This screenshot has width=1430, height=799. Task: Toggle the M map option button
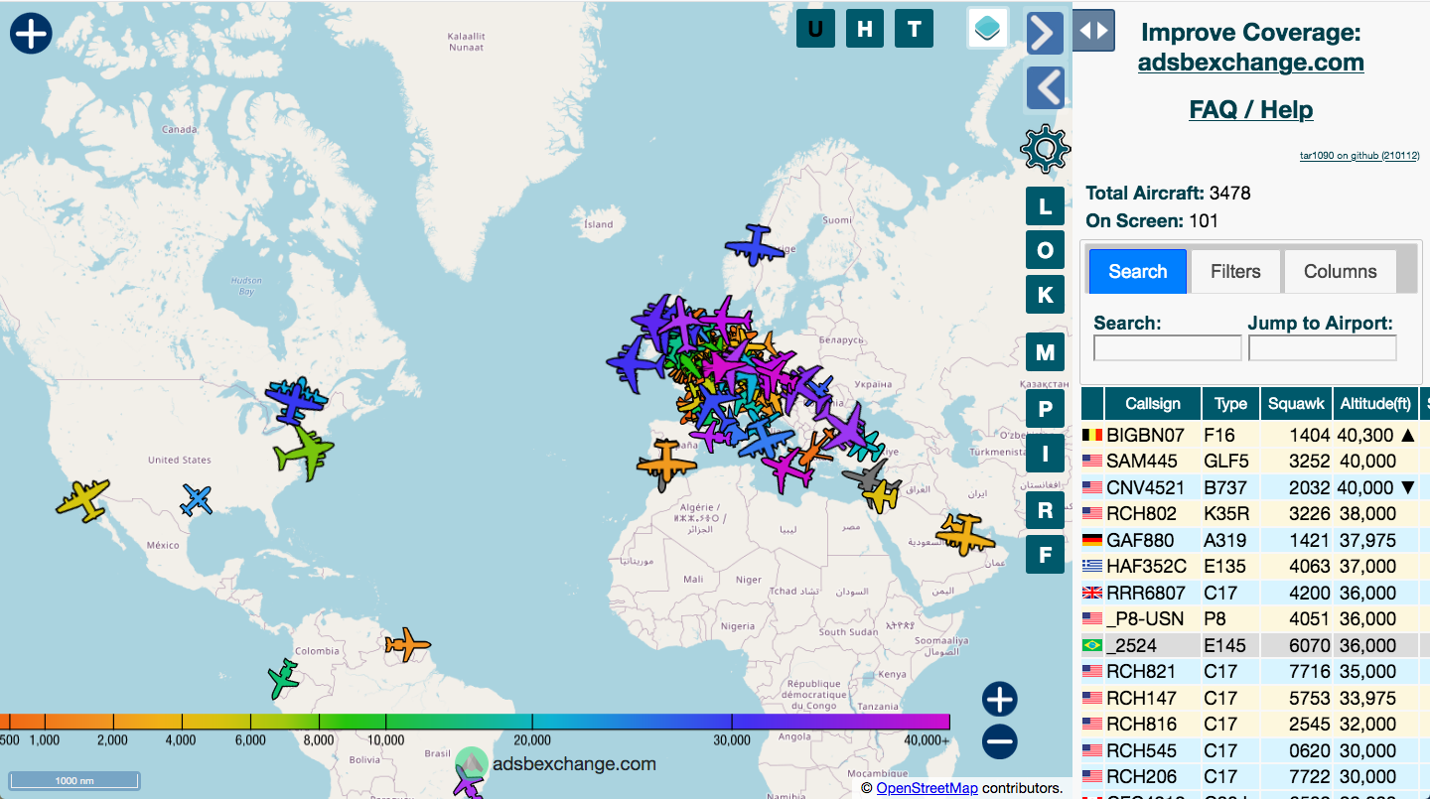(1045, 352)
